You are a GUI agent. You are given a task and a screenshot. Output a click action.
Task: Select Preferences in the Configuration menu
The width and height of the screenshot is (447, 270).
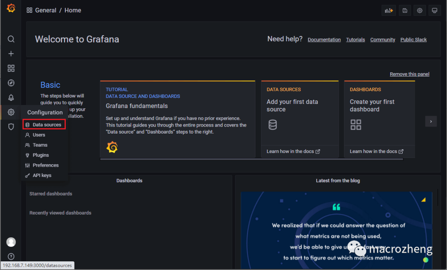46,165
